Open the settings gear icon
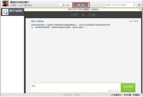Viewport: 143px width, 97px height. (x=139, y=5)
